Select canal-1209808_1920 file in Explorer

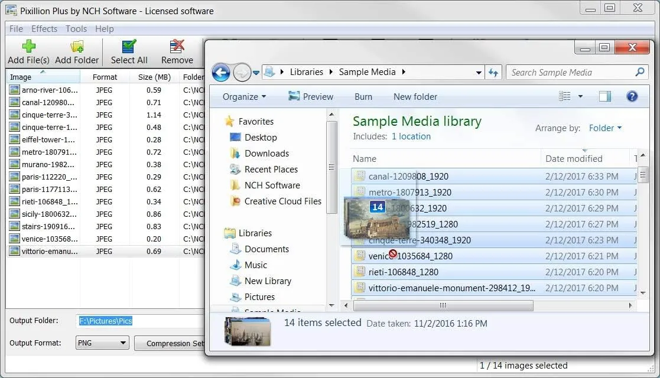point(494,177)
